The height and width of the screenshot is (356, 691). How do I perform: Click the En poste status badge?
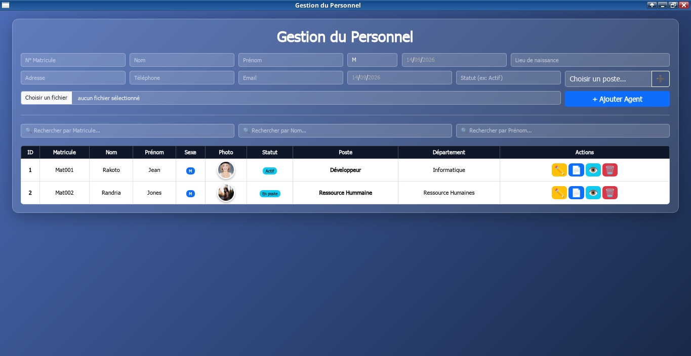pyautogui.click(x=270, y=194)
